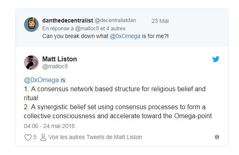
Task: Select the 'En réponse à @malloc8 et 4 autres' line
Action: (84, 29)
